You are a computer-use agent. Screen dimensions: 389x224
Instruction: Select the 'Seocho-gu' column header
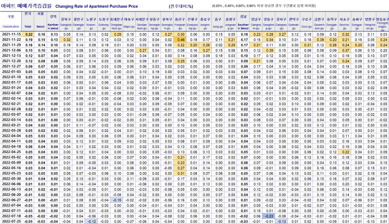coord(344,22)
